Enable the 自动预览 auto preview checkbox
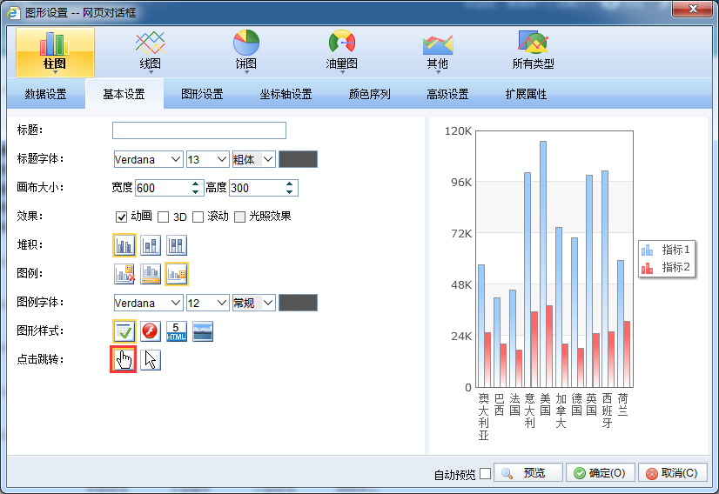The height and width of the screenshot is (494, 719). [485, 473]
